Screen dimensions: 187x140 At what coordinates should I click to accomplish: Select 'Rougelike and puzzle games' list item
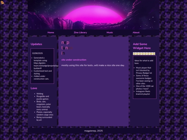tap(43, 97)
